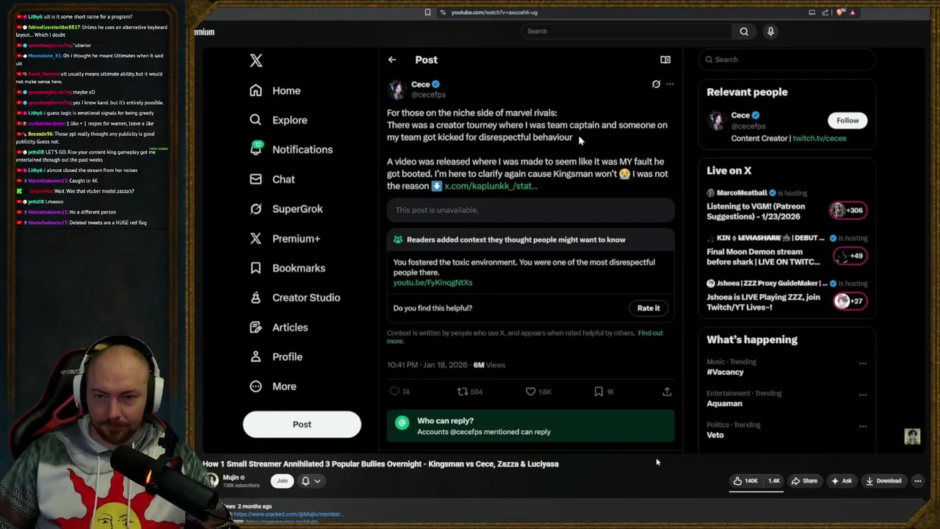Viewport: 940px width, 529px height.
Task: Click the browser address bar URL
Action: 494,12
